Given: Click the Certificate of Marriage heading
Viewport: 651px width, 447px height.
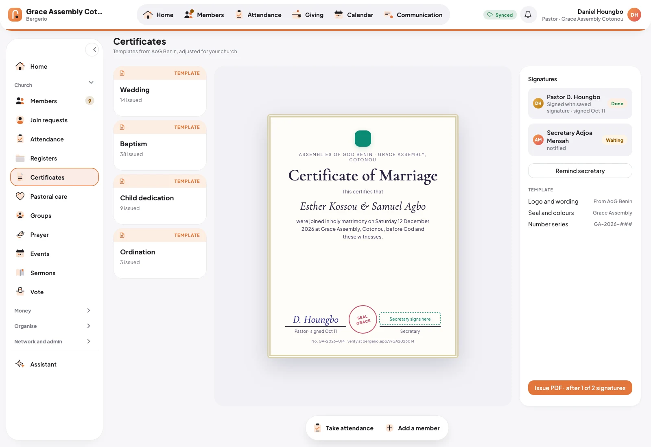Looking at the screenshot, I should click(x=363, y=176).
